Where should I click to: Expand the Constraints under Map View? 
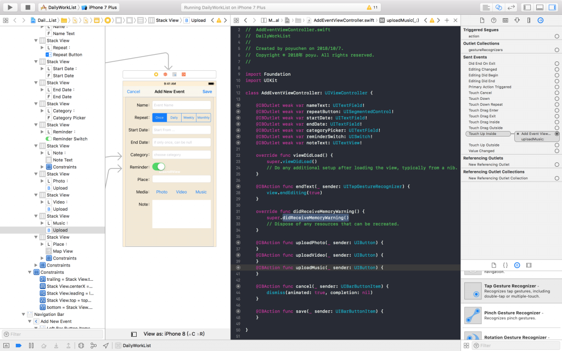point(42,258)
